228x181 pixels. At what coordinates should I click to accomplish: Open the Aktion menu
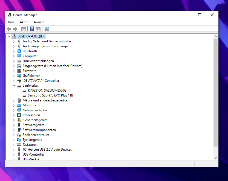24,22
